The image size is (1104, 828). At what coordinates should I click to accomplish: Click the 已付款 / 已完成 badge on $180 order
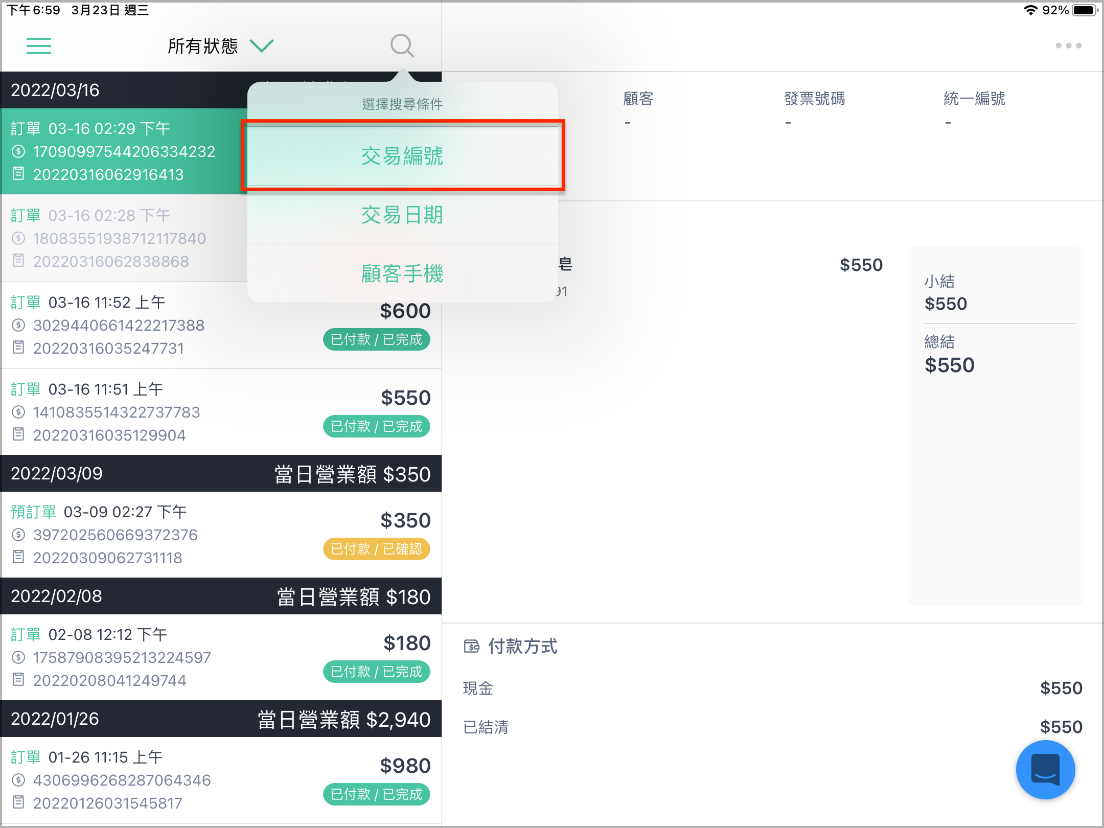point(377,672)
